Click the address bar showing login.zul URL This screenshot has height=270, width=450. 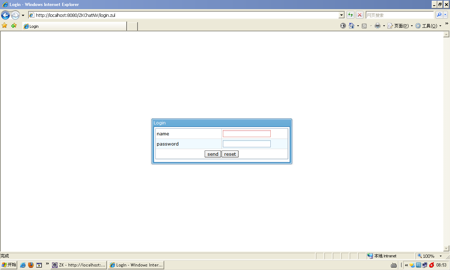pyautogui.click(x=184, y=15)
